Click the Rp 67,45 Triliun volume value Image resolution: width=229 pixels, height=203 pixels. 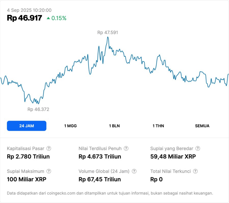pyautogui.click(x=100, y=179)
